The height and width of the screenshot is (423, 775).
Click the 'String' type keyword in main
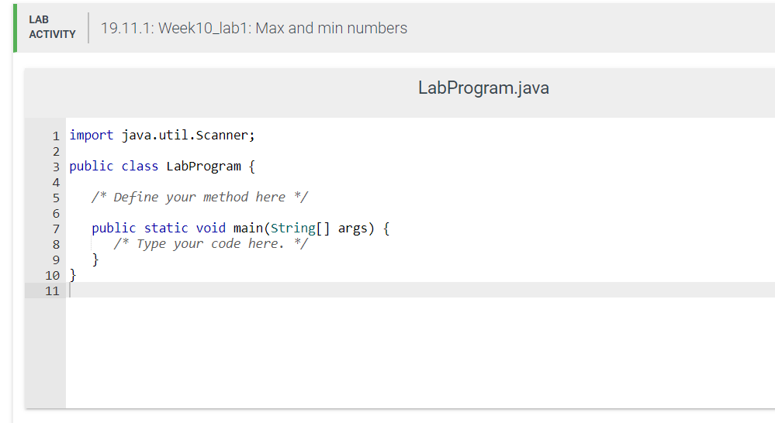(x=293, y=228)
